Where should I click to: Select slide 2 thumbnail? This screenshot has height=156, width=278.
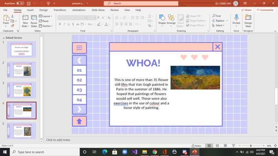(21, 70)
